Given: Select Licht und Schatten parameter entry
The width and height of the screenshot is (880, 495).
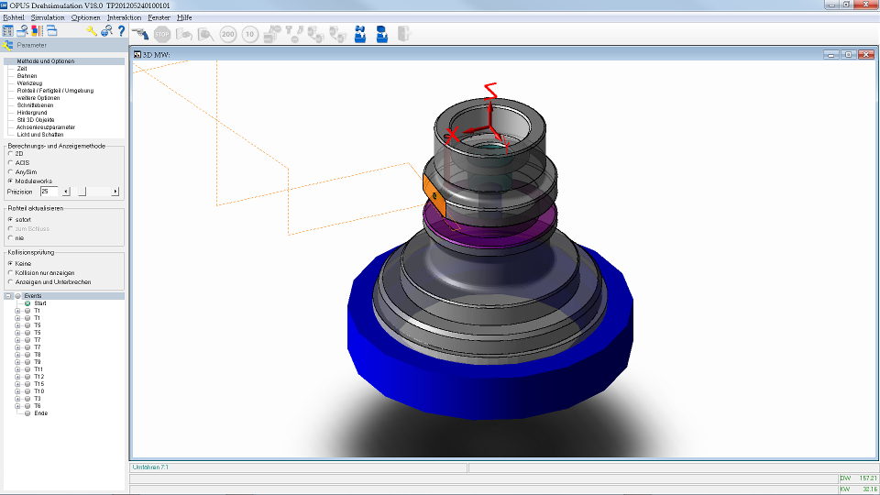Looking at the screenshot, I should (x=39, y=135).
